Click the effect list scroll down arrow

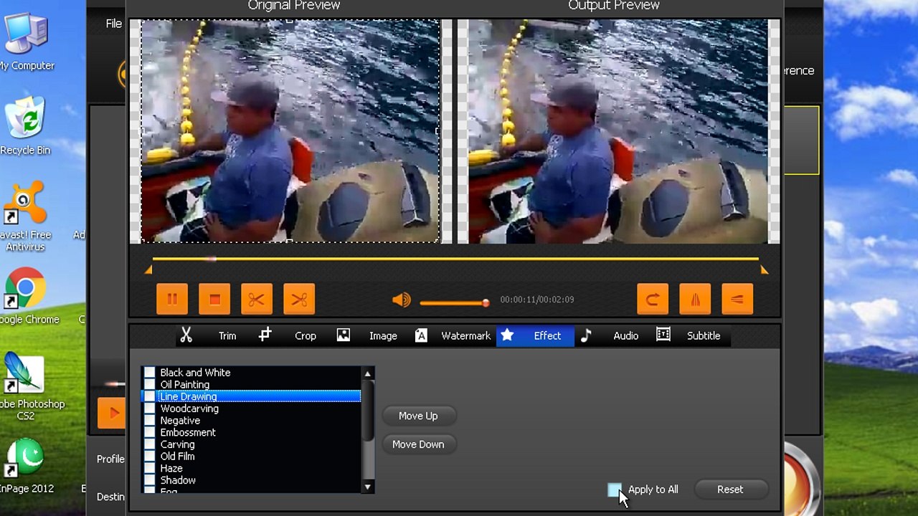coord(368,487)
